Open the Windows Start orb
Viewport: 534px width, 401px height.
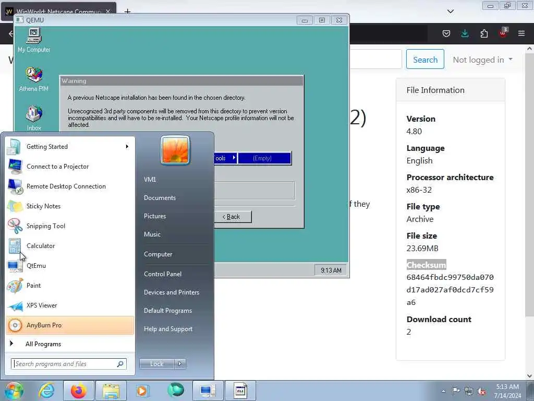point(14,391)
